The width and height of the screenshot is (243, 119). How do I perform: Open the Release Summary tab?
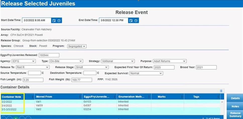tap(235, 114)
